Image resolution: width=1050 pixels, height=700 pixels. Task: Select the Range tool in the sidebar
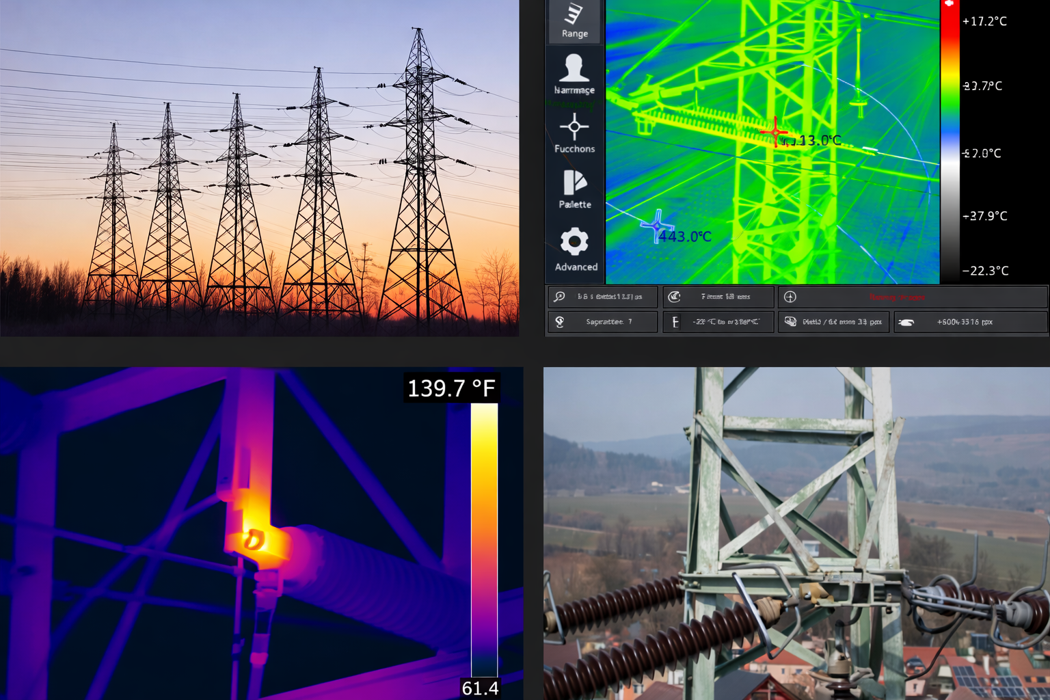(x=574, y=21)
